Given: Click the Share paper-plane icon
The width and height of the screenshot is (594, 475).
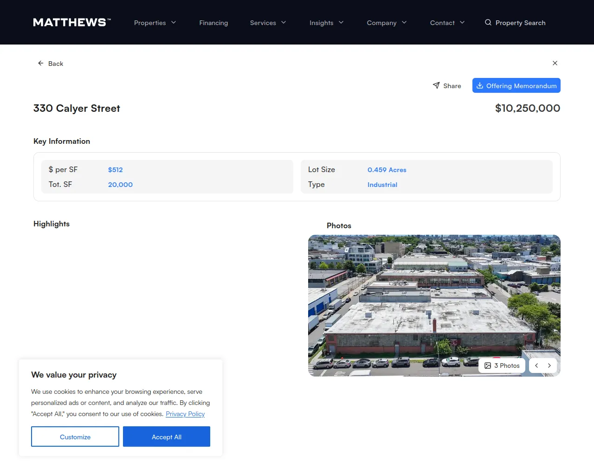Looking at the screenshot, I should pos(435,85).
